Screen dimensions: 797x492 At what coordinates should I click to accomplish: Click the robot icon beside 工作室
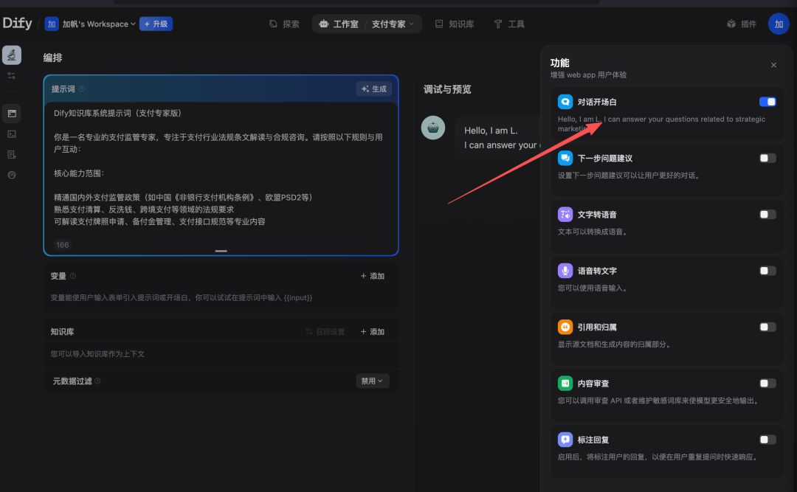(324, 24)
